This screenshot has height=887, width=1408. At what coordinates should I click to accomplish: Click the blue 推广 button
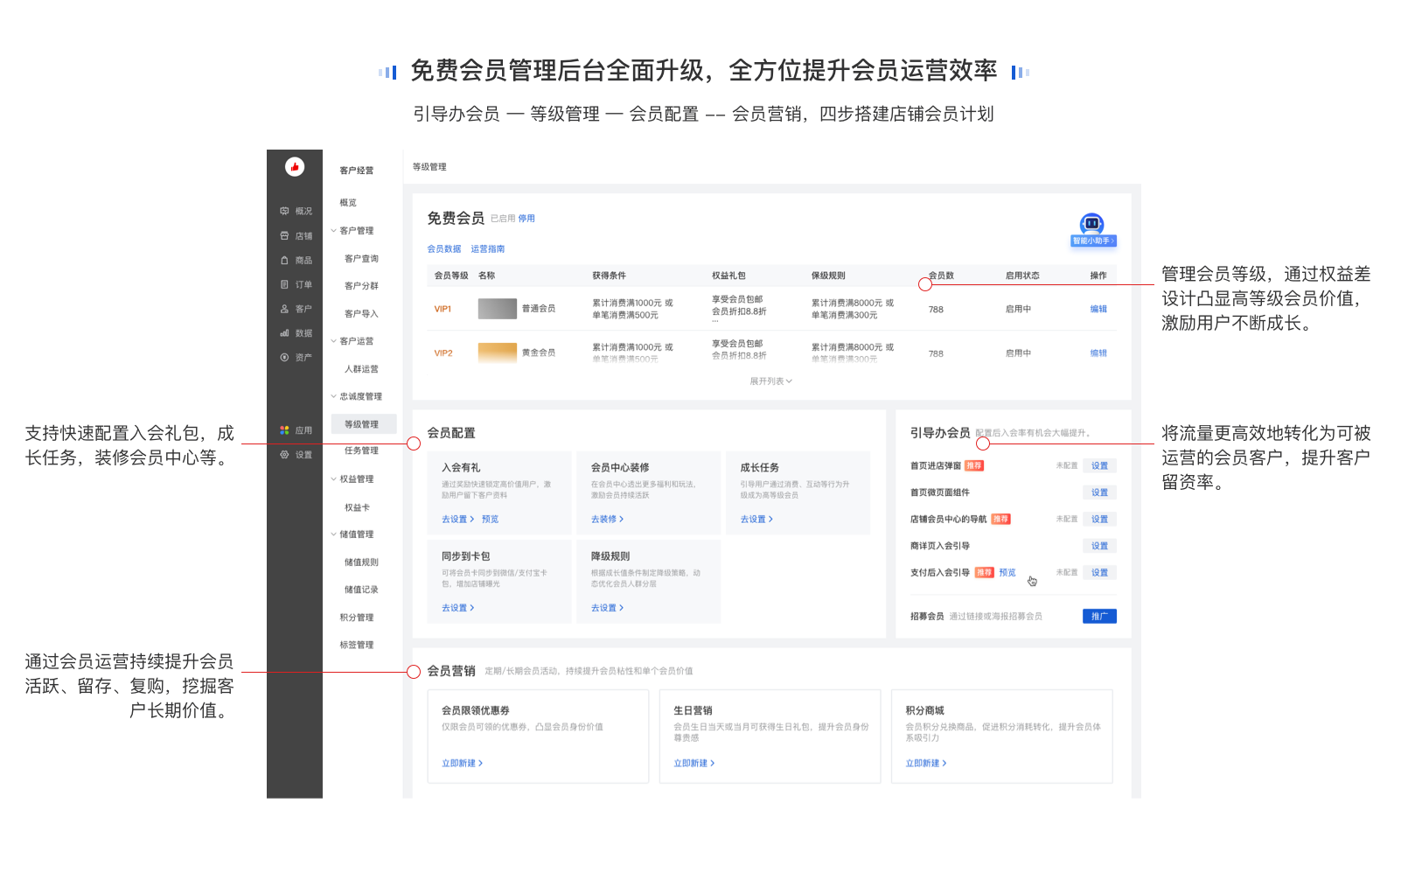[x=1100, y=617]
